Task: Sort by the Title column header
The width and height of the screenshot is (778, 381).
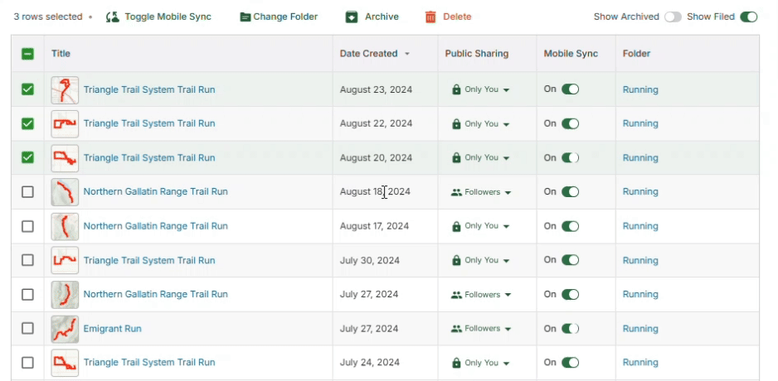Action: tap(61, 54)
